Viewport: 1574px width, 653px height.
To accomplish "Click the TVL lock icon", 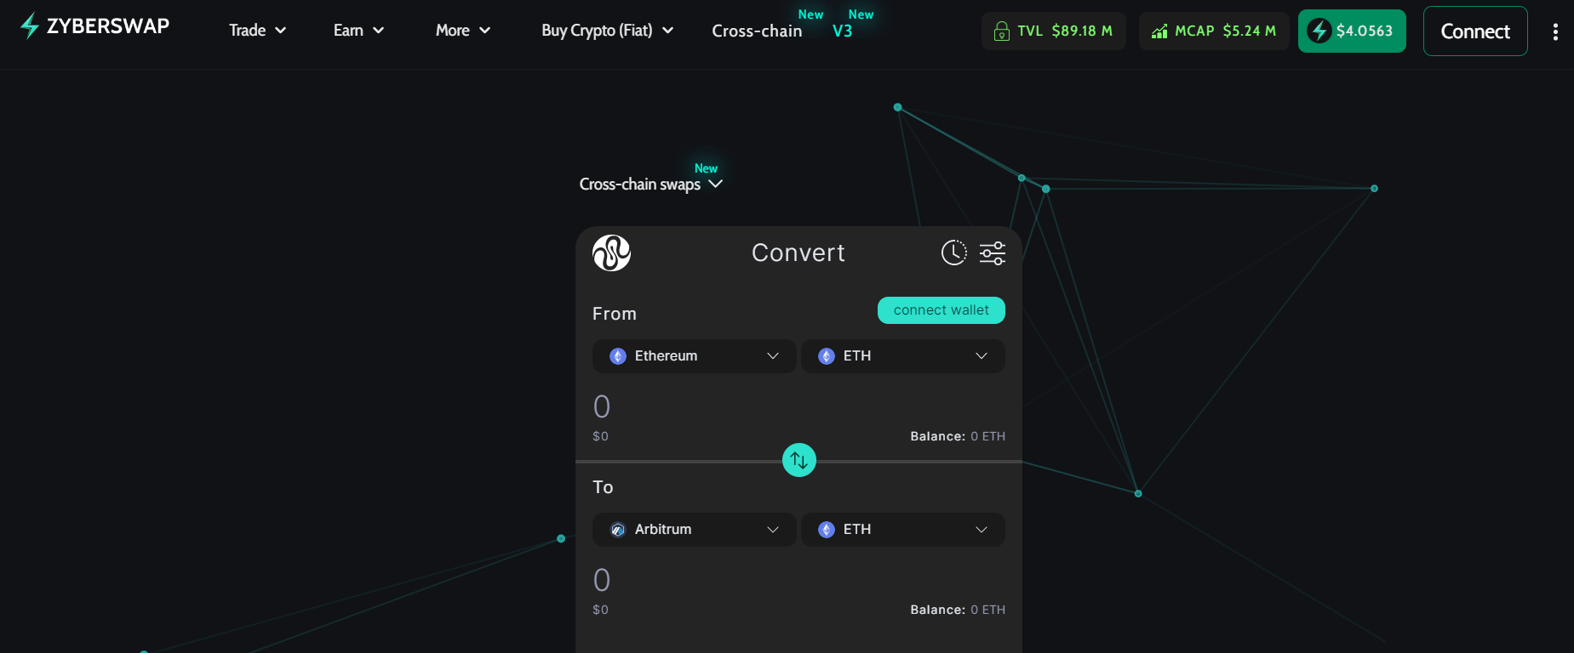I will 1002,31.
